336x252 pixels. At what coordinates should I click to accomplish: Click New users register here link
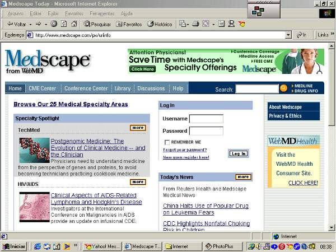tap(186, 157)
